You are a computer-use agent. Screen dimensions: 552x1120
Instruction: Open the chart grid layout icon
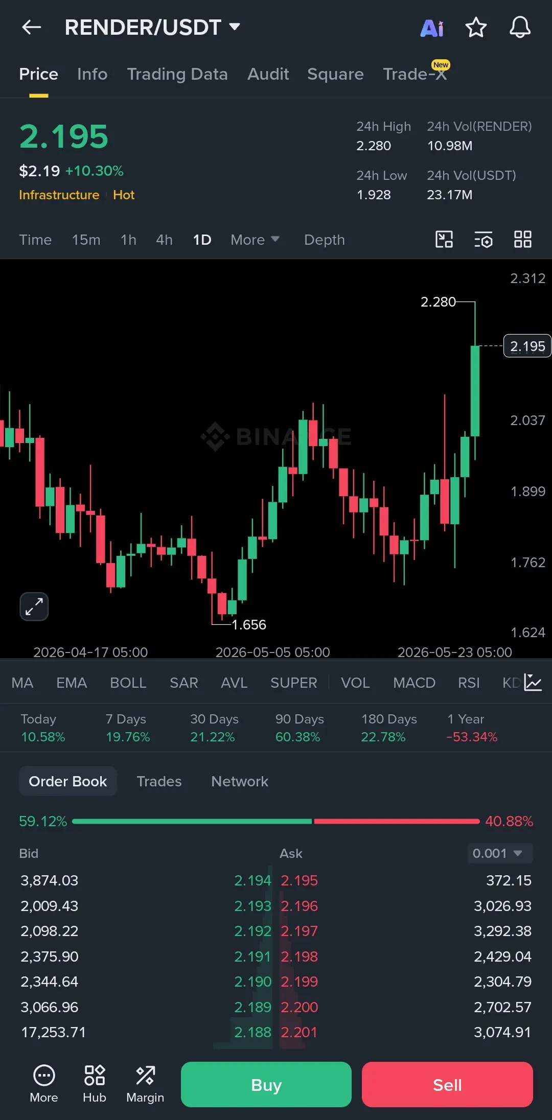tap(523, 239)
